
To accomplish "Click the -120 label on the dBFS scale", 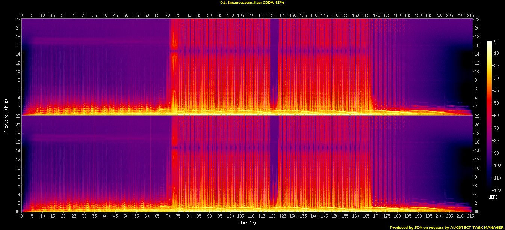I will pos(497,190).
